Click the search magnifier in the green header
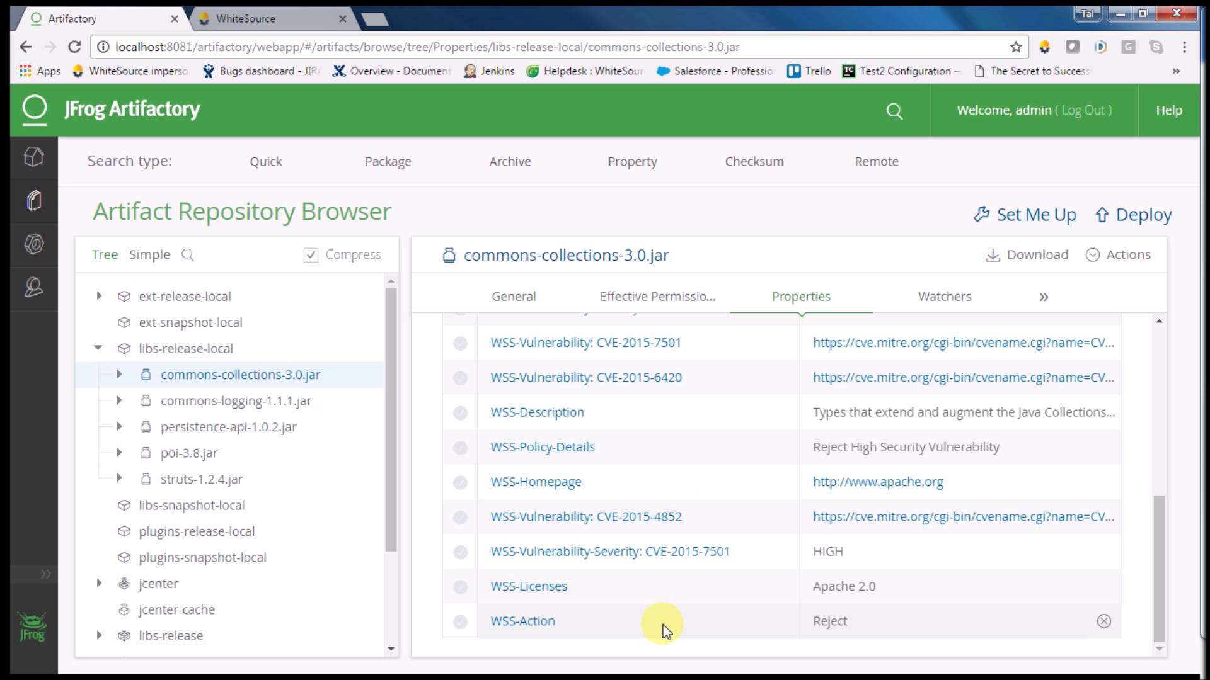 (x=896, y=111)
